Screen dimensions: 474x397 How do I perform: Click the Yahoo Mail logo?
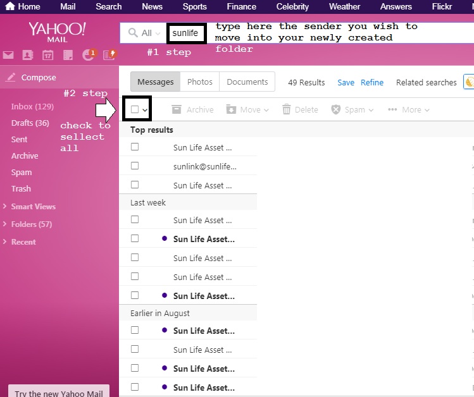point(57,32)
